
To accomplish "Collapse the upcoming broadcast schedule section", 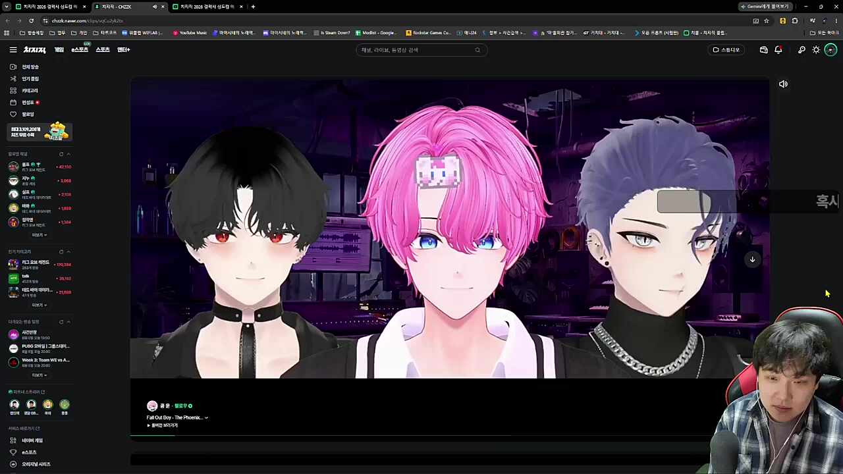I will (x=68, y=322).
